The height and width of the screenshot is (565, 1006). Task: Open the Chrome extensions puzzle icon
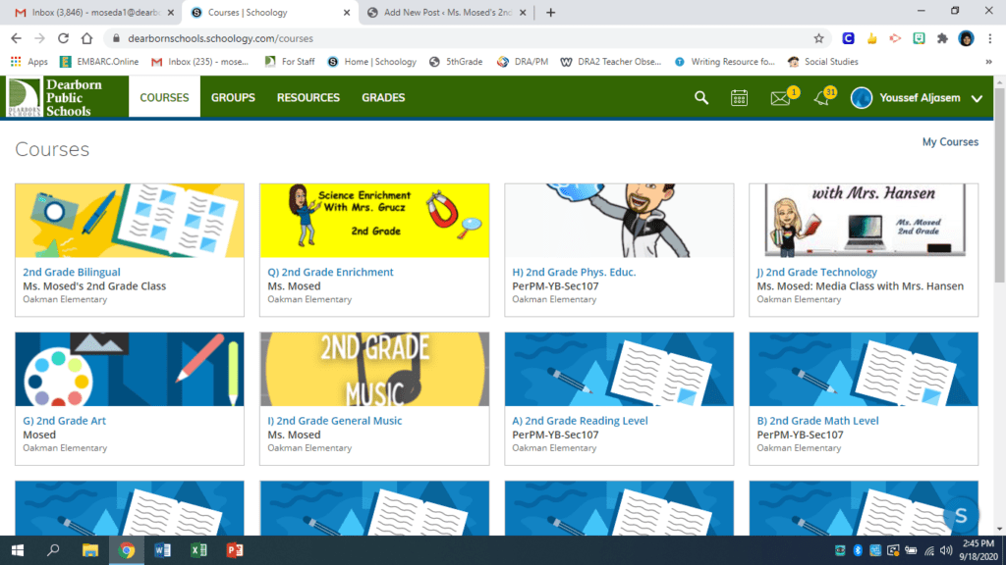point(942,38)
